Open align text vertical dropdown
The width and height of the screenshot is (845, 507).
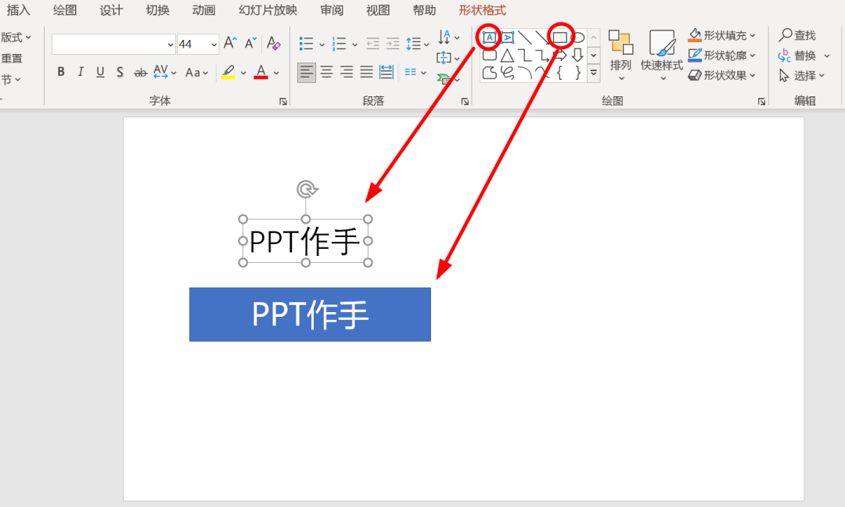point(448,58)
